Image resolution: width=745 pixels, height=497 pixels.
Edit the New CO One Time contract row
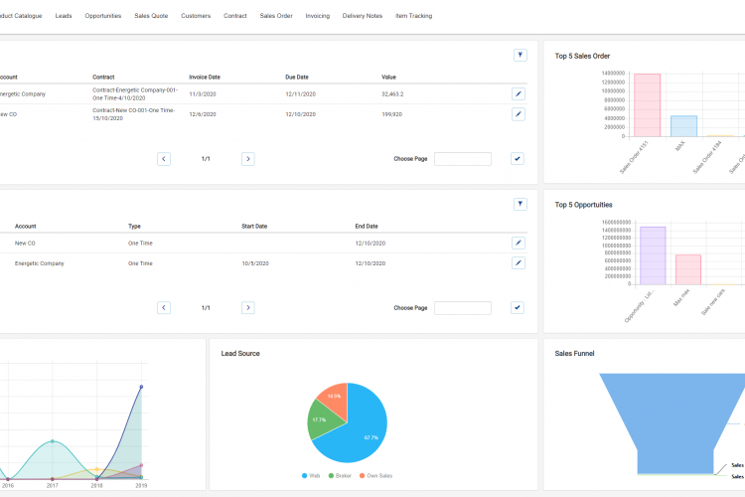pos(518,243)
